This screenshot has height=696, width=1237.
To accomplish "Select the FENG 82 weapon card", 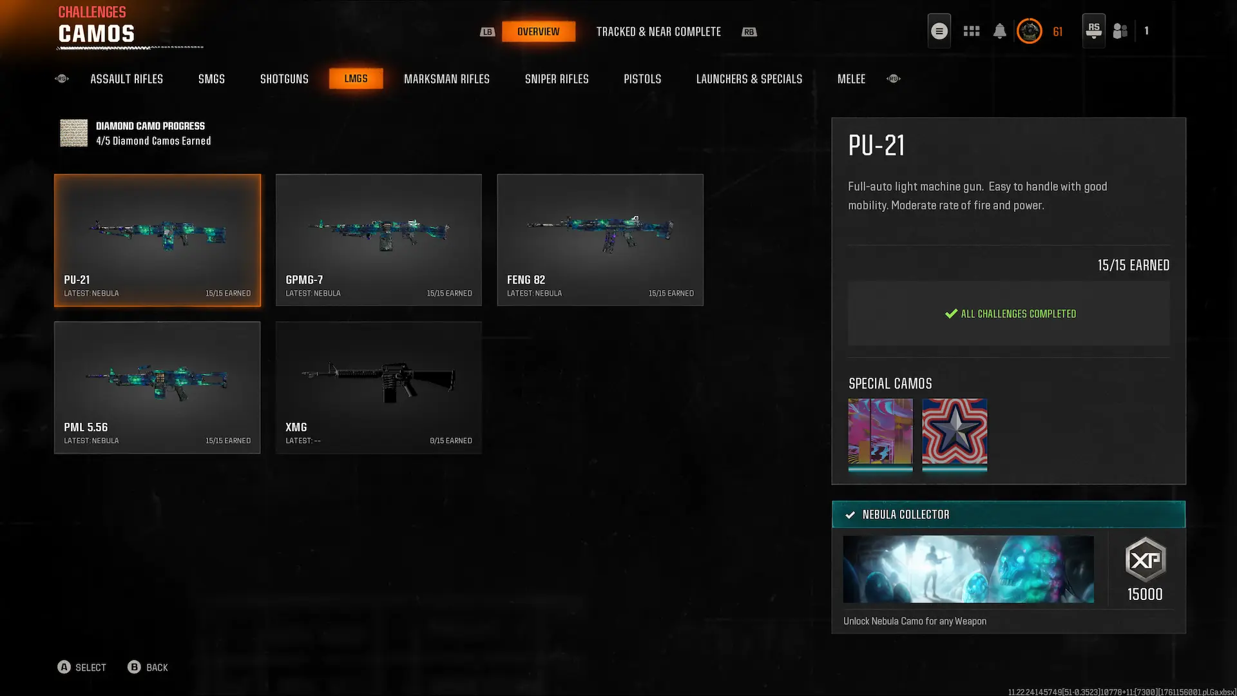I will [x=600, y=240].
